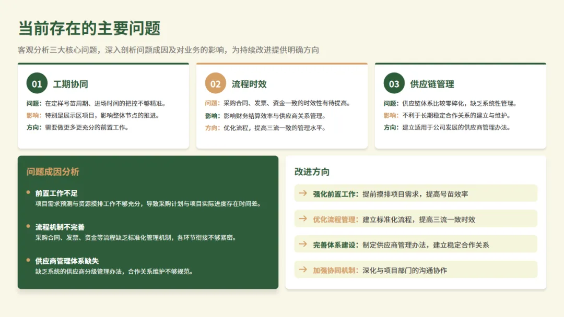
Task: Select line 不利于长期稳定合作关系的建立与维护
Action: (456, 115)
